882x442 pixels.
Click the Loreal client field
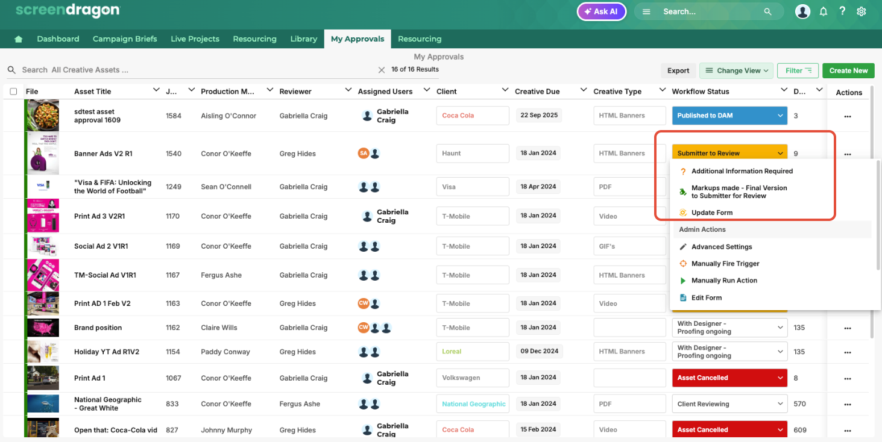click(473, 352)
